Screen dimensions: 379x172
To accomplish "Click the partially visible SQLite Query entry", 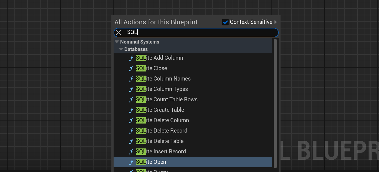I will (152, 171).
